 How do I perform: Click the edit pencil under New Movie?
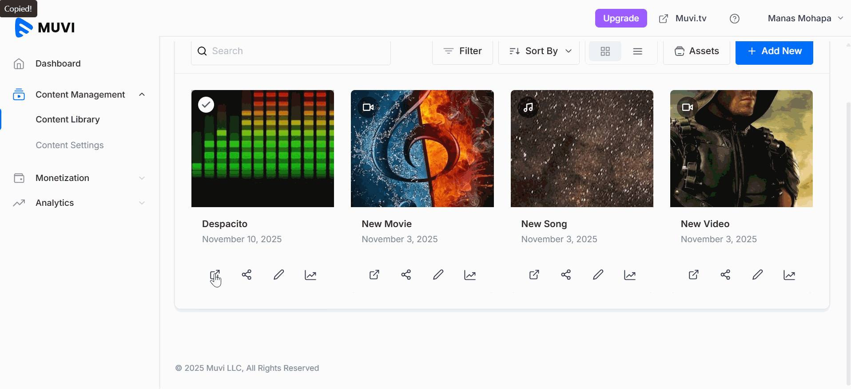point(438,275)
